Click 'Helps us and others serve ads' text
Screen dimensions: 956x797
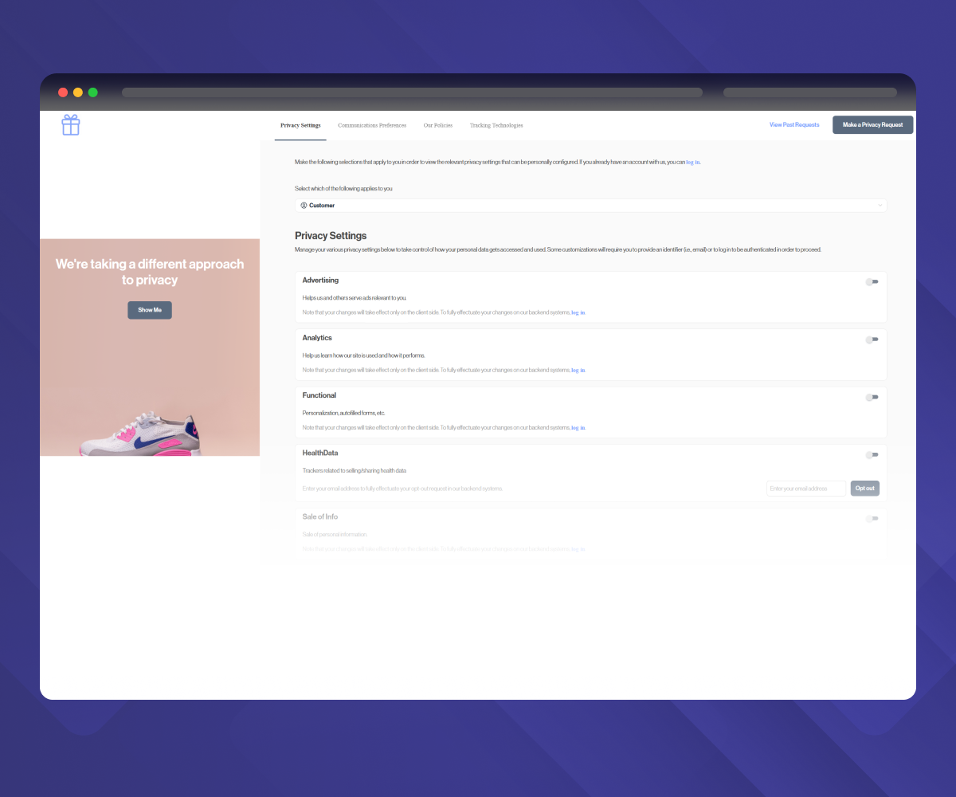coord(355,298)
